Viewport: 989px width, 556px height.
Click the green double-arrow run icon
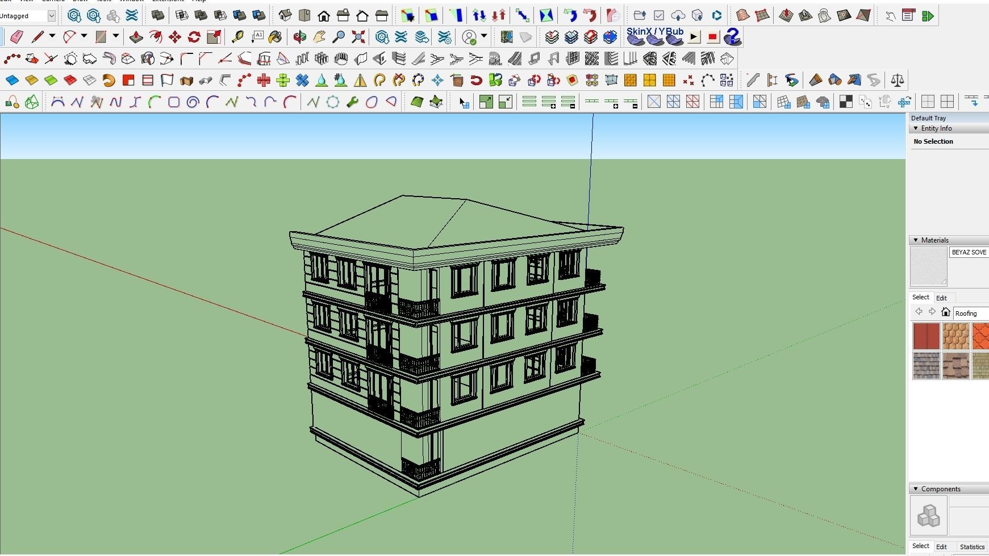[x=928, y=16]
